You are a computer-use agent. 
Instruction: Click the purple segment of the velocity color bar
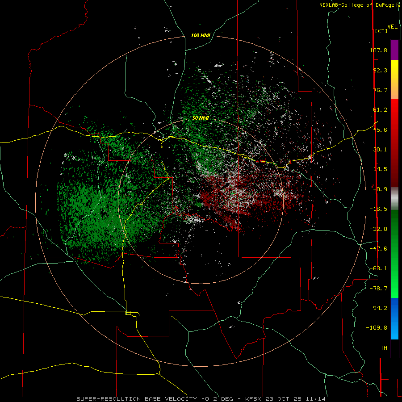click(x=394, y=50)
